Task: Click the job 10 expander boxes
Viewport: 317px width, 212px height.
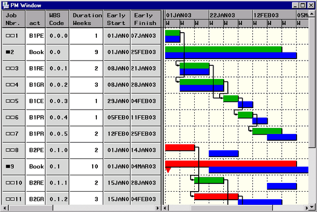Action: [8, 182]
